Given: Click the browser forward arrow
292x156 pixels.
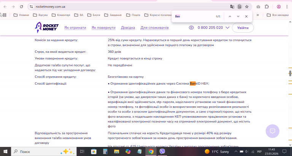Looking at the screenshot, I should pos(13,7).
